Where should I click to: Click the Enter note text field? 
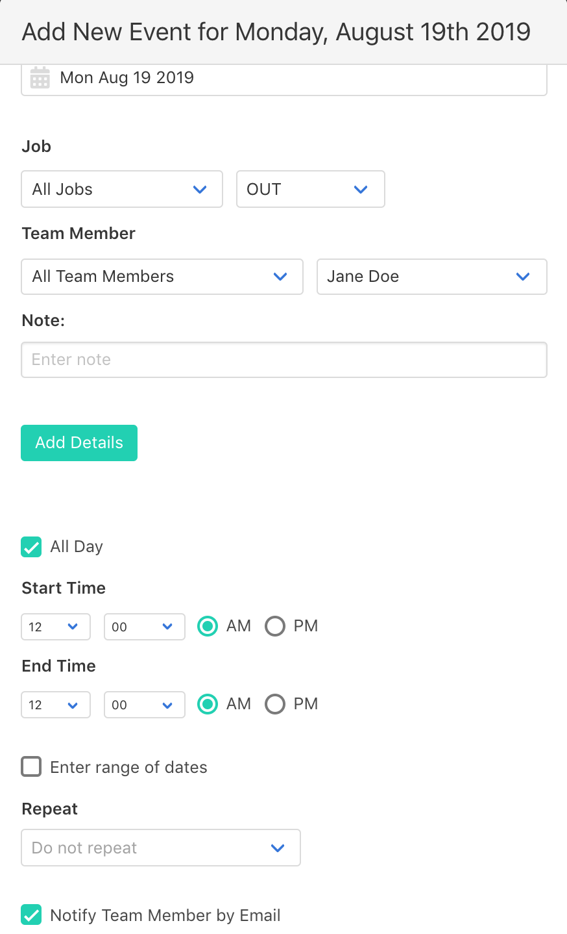click(283, 360)
